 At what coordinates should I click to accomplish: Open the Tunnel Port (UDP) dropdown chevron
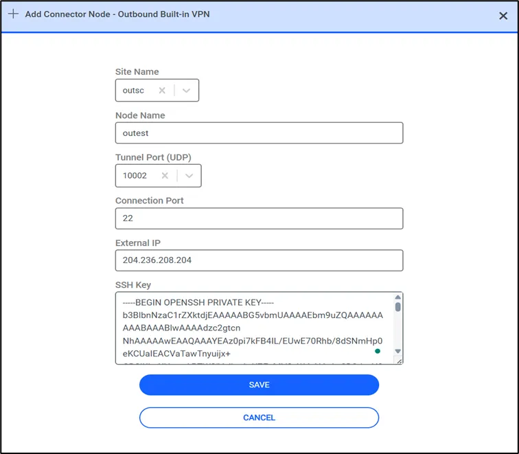point(189,176)
